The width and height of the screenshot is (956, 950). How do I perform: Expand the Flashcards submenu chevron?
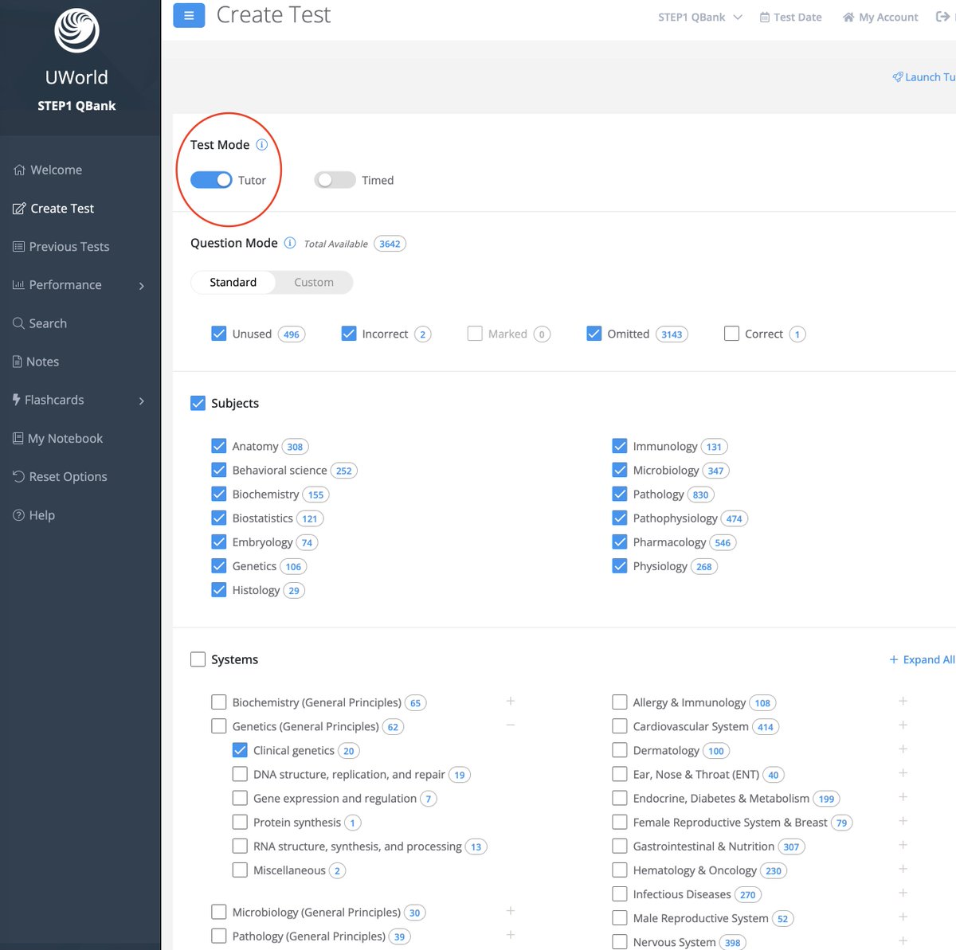pos(142,401)
